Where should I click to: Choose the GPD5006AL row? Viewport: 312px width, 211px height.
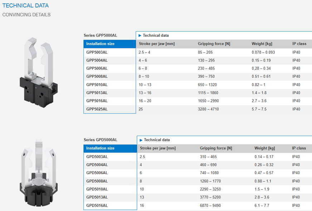coord(97,173)
